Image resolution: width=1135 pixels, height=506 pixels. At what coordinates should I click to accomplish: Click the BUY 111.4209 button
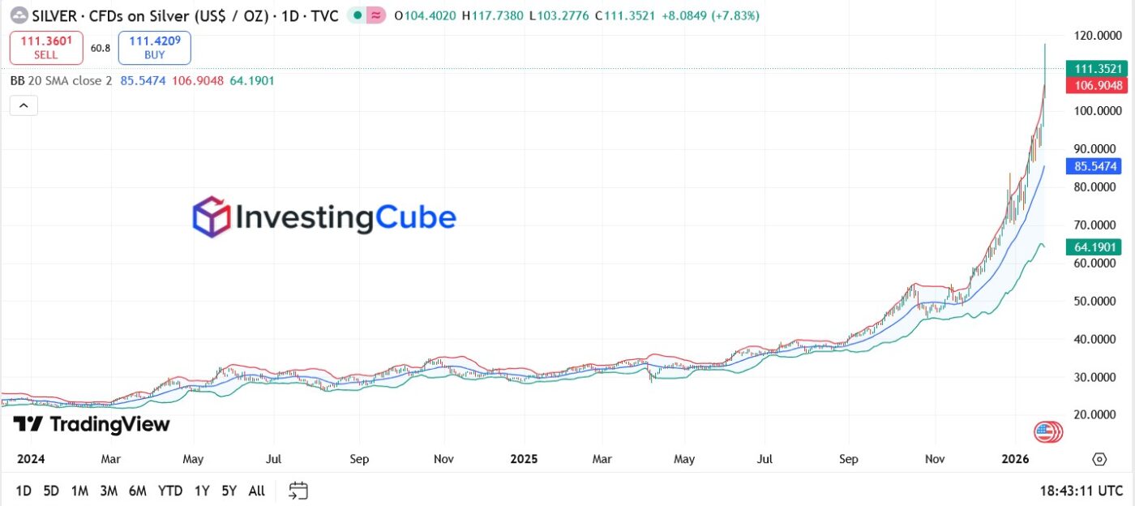(x=154, y=48)
